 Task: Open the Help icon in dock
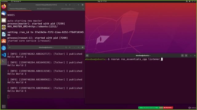pyautogui.click(x=4, y=48)
